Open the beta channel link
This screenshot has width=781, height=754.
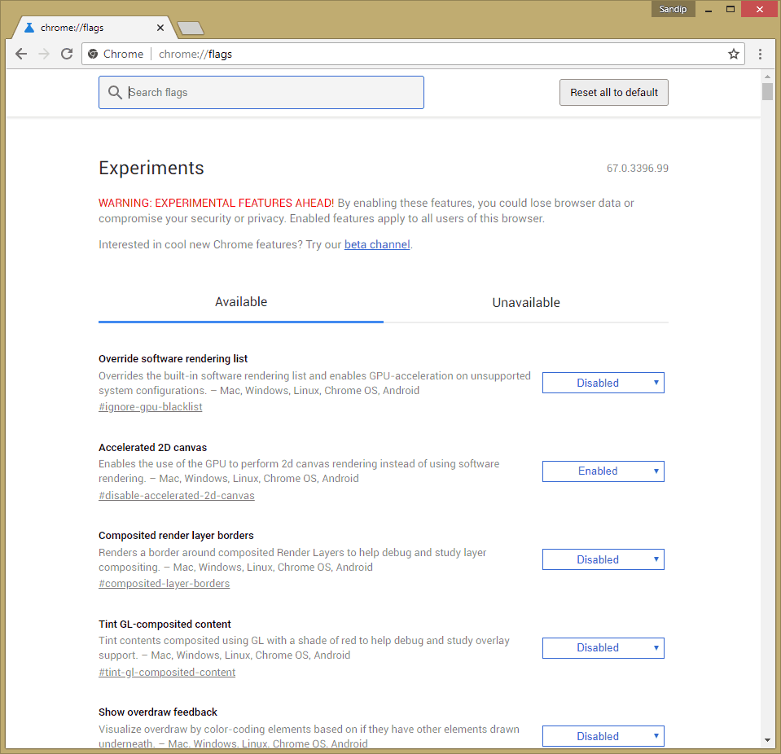click(377, 244)
